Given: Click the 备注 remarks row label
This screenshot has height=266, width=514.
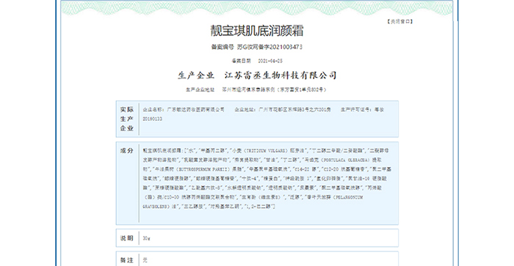Looking at the screenshot, I should (127, 260).
